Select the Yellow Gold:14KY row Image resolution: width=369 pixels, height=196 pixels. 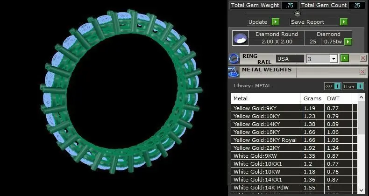coord(294,124)
